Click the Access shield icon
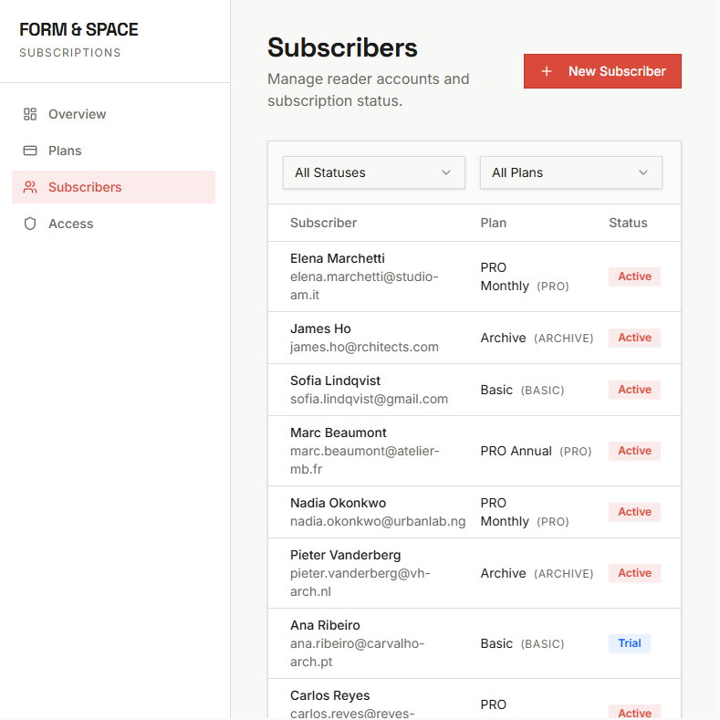This screenshot has width=720, height=720. (30, 224)
